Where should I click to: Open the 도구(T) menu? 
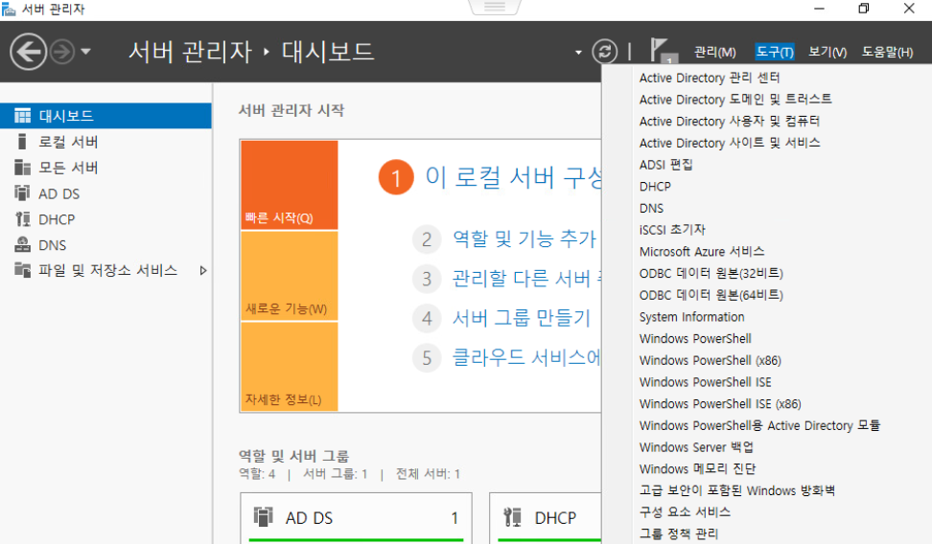(775, 53)
